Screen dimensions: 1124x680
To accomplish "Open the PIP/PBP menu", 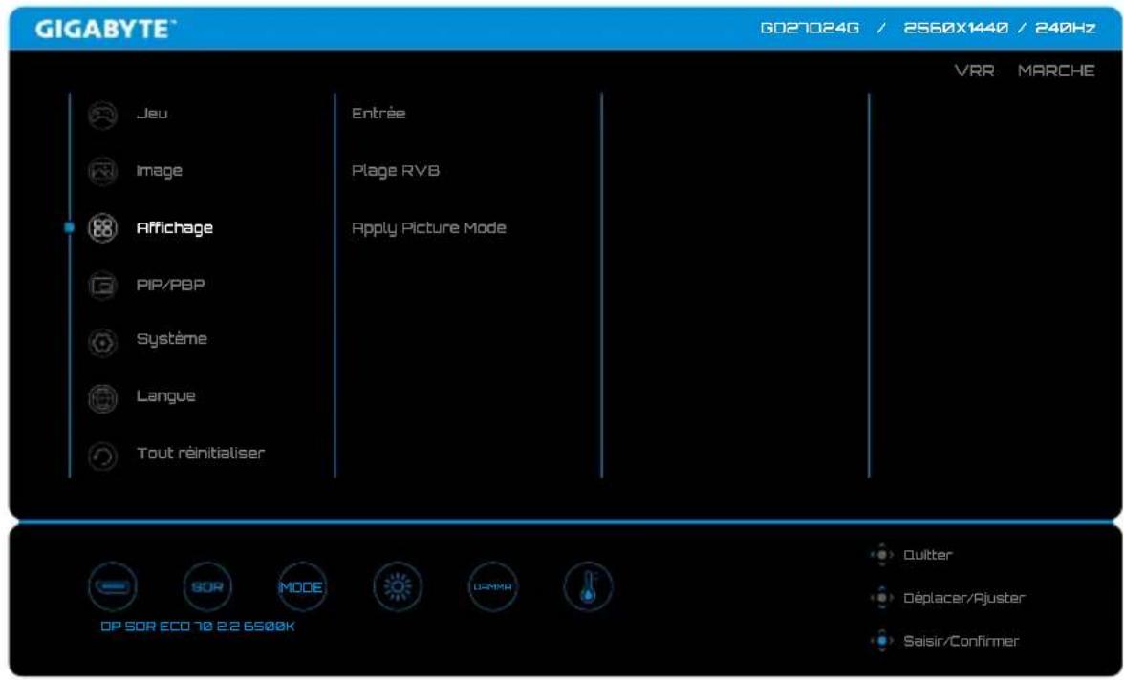I will 170,285.
